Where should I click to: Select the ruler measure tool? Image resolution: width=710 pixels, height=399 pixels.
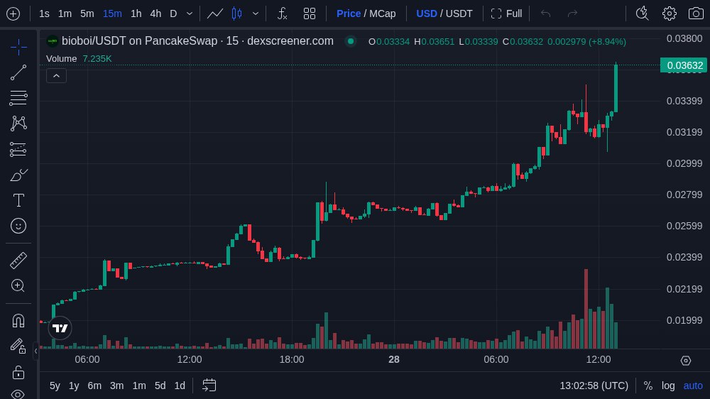coord(18,261)
